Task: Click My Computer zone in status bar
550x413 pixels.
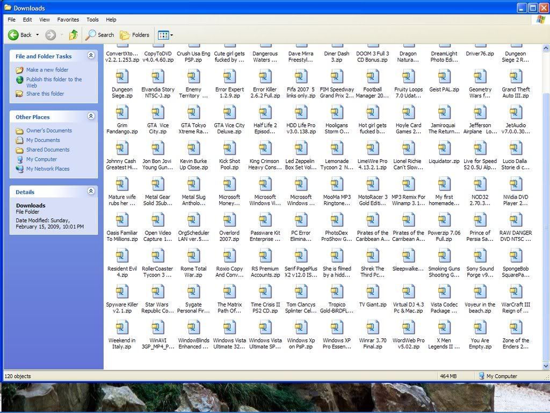Action: click(498, 376)
